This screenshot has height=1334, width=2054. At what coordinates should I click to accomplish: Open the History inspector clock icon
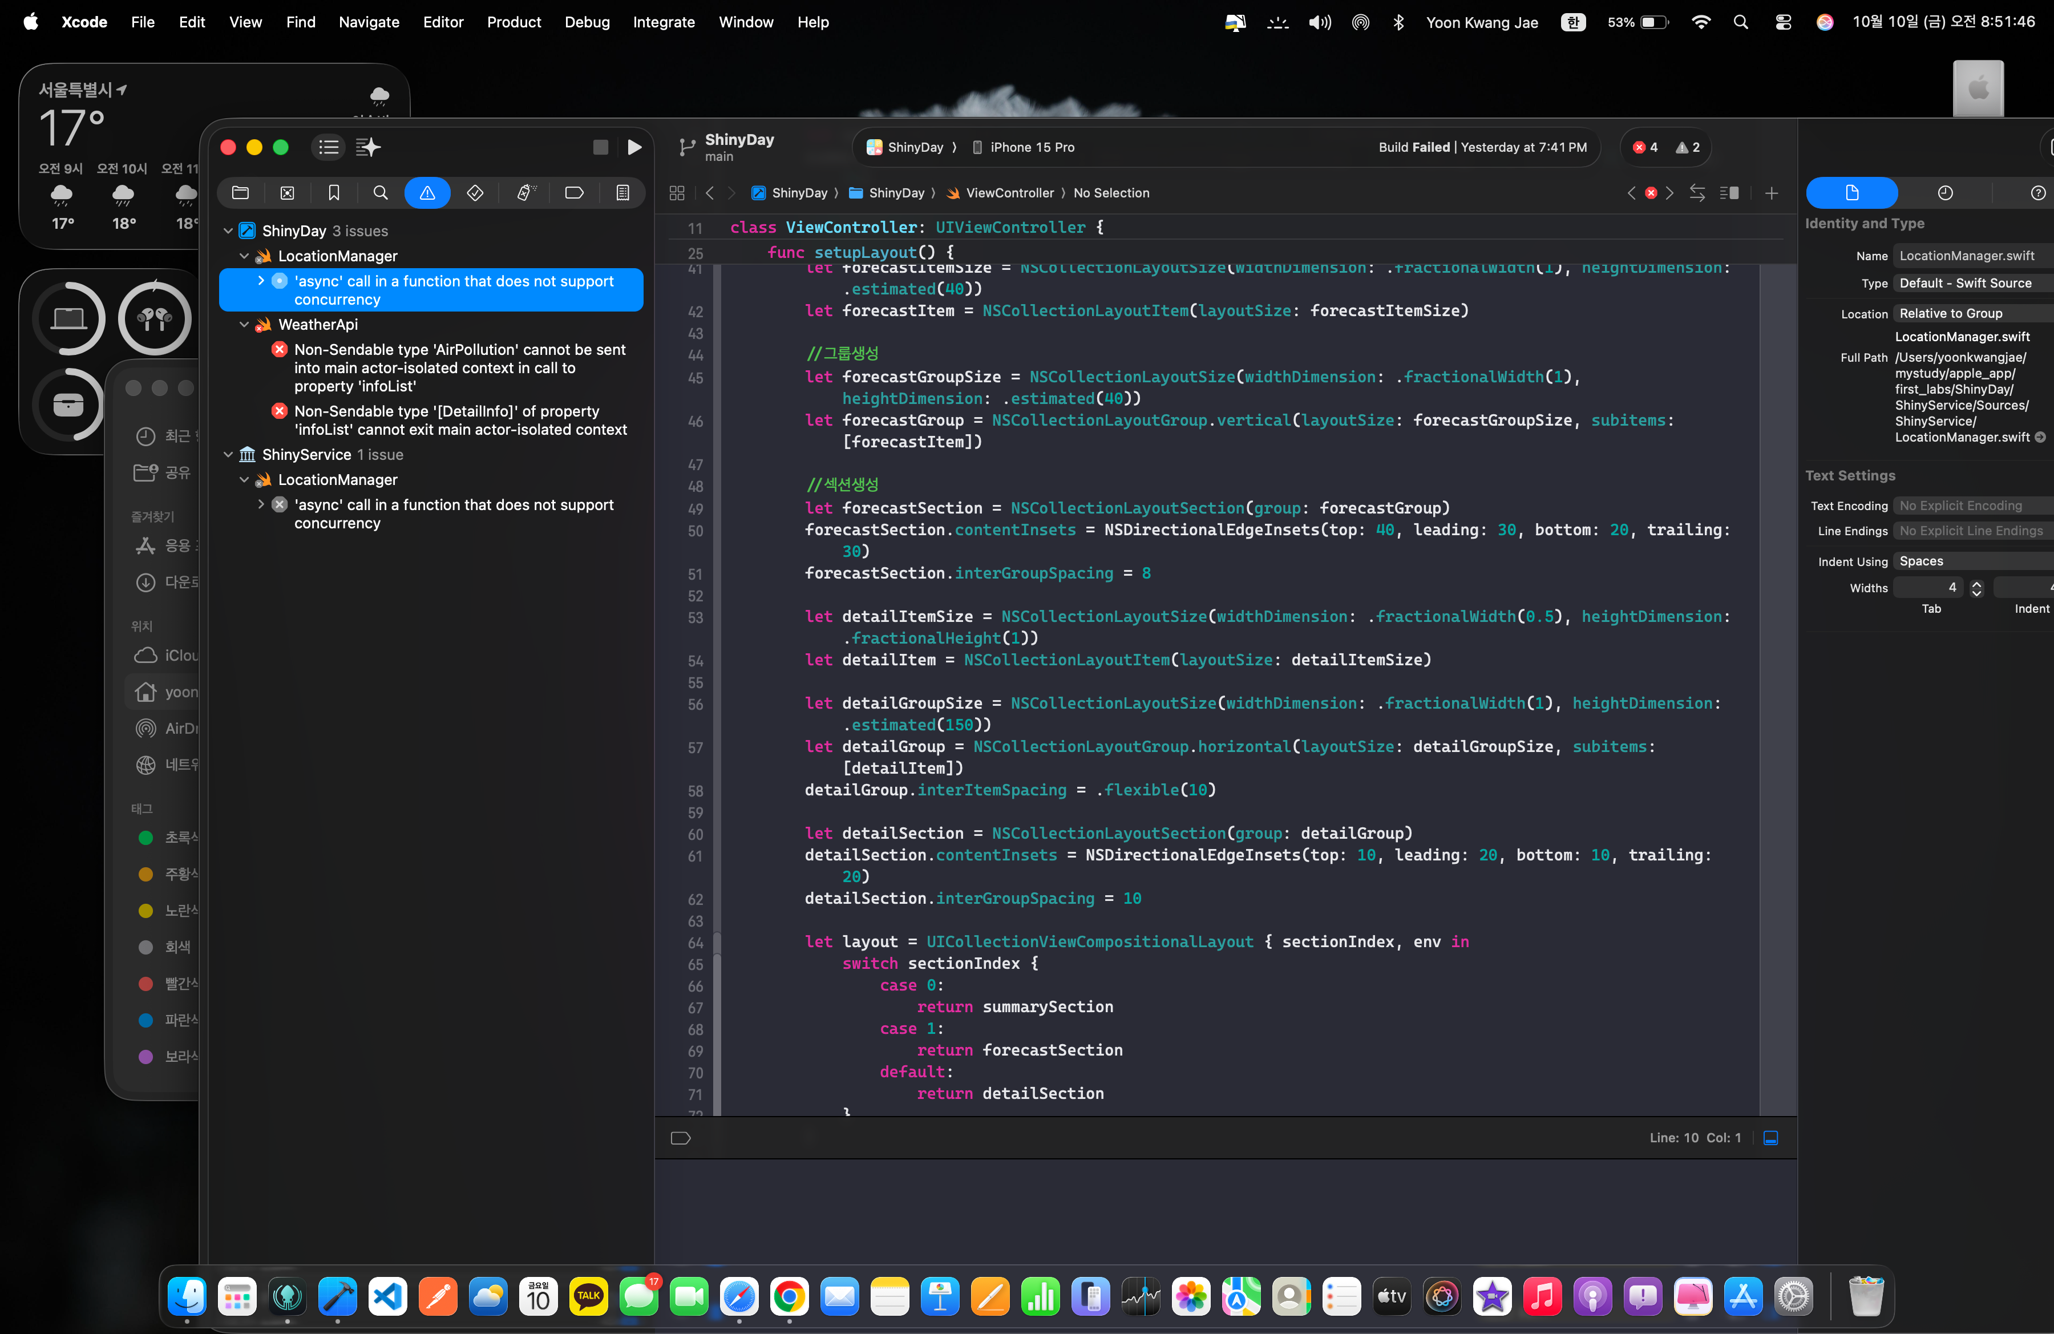pos(1944,193)
